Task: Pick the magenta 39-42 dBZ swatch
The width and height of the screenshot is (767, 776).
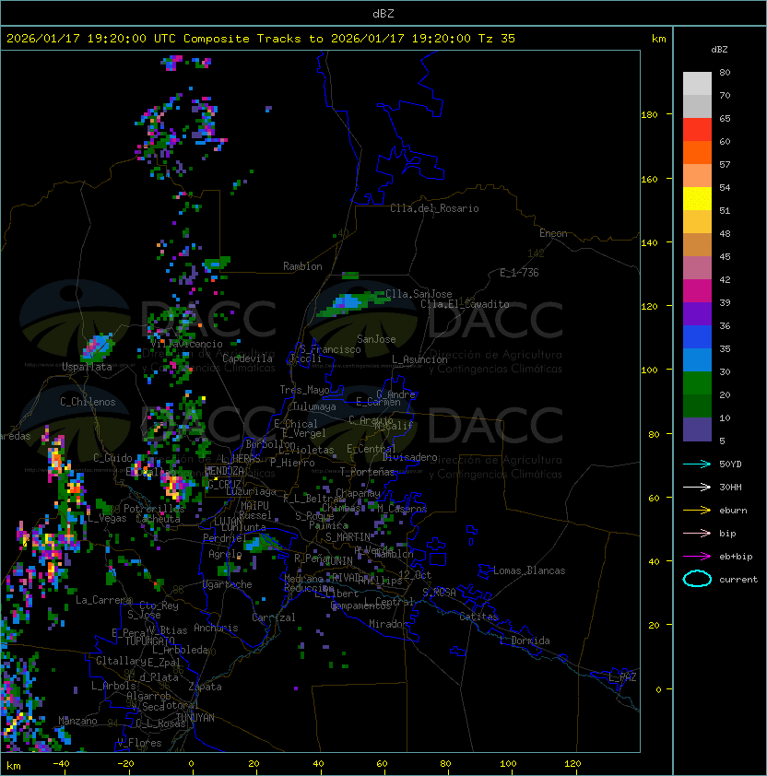Action: click(x=697, y=291)
